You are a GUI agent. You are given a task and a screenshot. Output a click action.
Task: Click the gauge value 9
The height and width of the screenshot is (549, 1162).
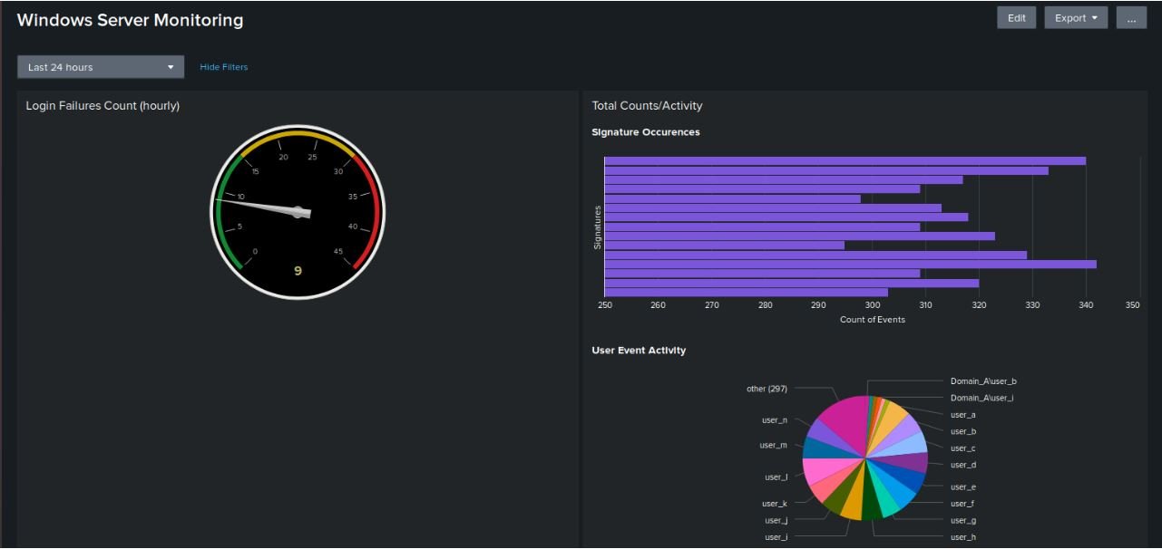298,271
